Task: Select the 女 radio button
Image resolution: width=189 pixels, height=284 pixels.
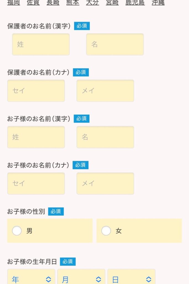Action: [106, 231]
